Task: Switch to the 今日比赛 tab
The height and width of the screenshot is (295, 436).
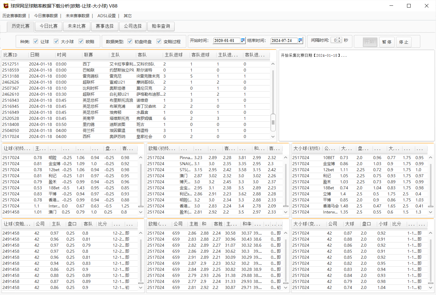Action: (x=49, y=26)
